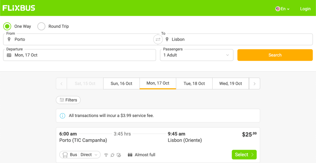
Task: Select the 6:00 am trip for $25.99
Action: [244, 155]
